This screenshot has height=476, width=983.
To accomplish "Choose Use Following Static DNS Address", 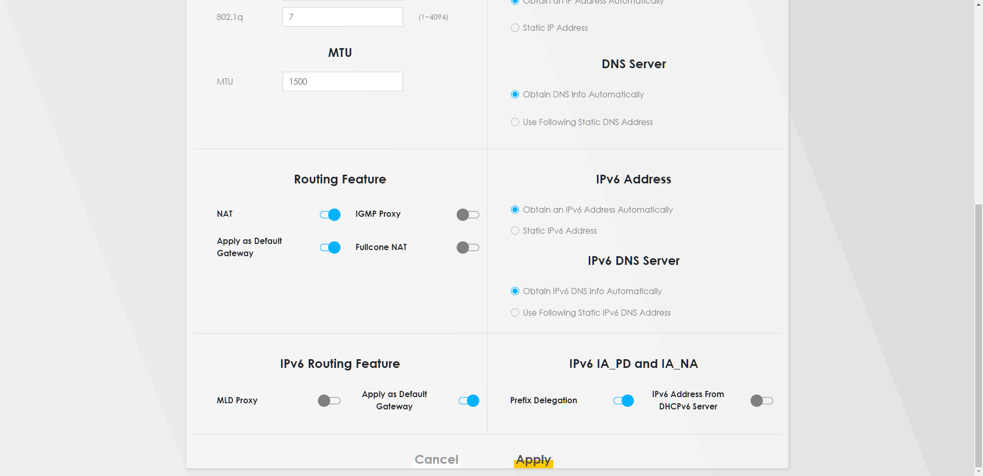I will click(515, 122).
